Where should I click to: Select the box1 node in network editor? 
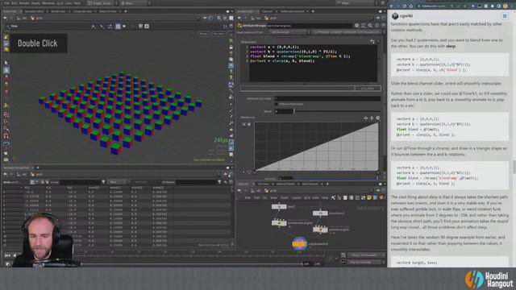pyautogui.click(x=279, y=206)
